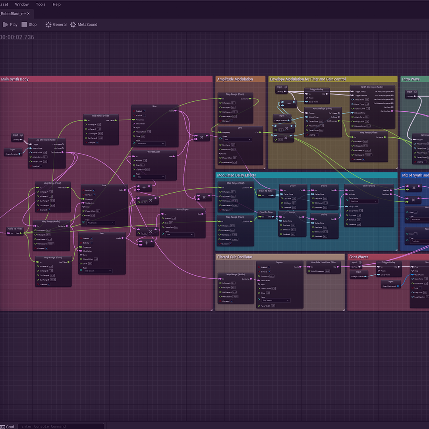Image resolution: width=429 pixels, height=429 pixels.
Task: Click the Stop square icon in the toolbar
Action: [x=24, y=25]
